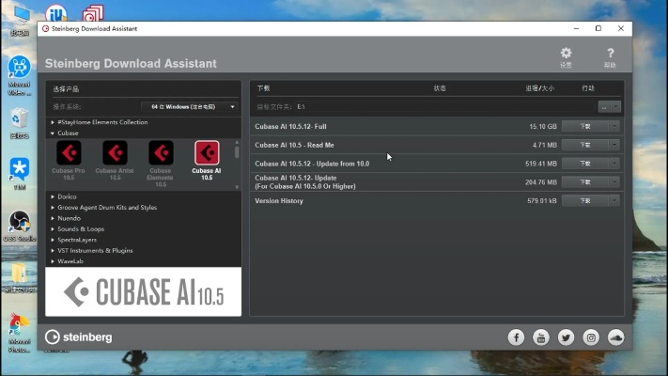Click the Cubase AI 10.5 banner image
This screenshot has height=376, width=668.
(143, 291)
